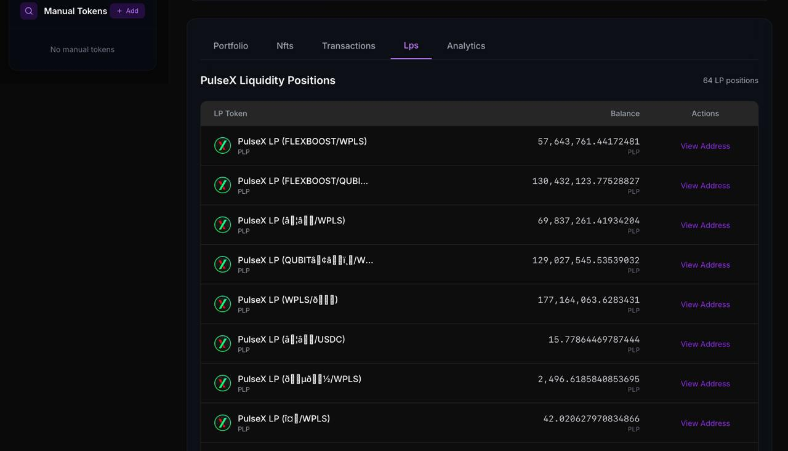The height and width of the screenshot is (451, 788).
Task: Open the Analytics tab
Action: (466, 46)
